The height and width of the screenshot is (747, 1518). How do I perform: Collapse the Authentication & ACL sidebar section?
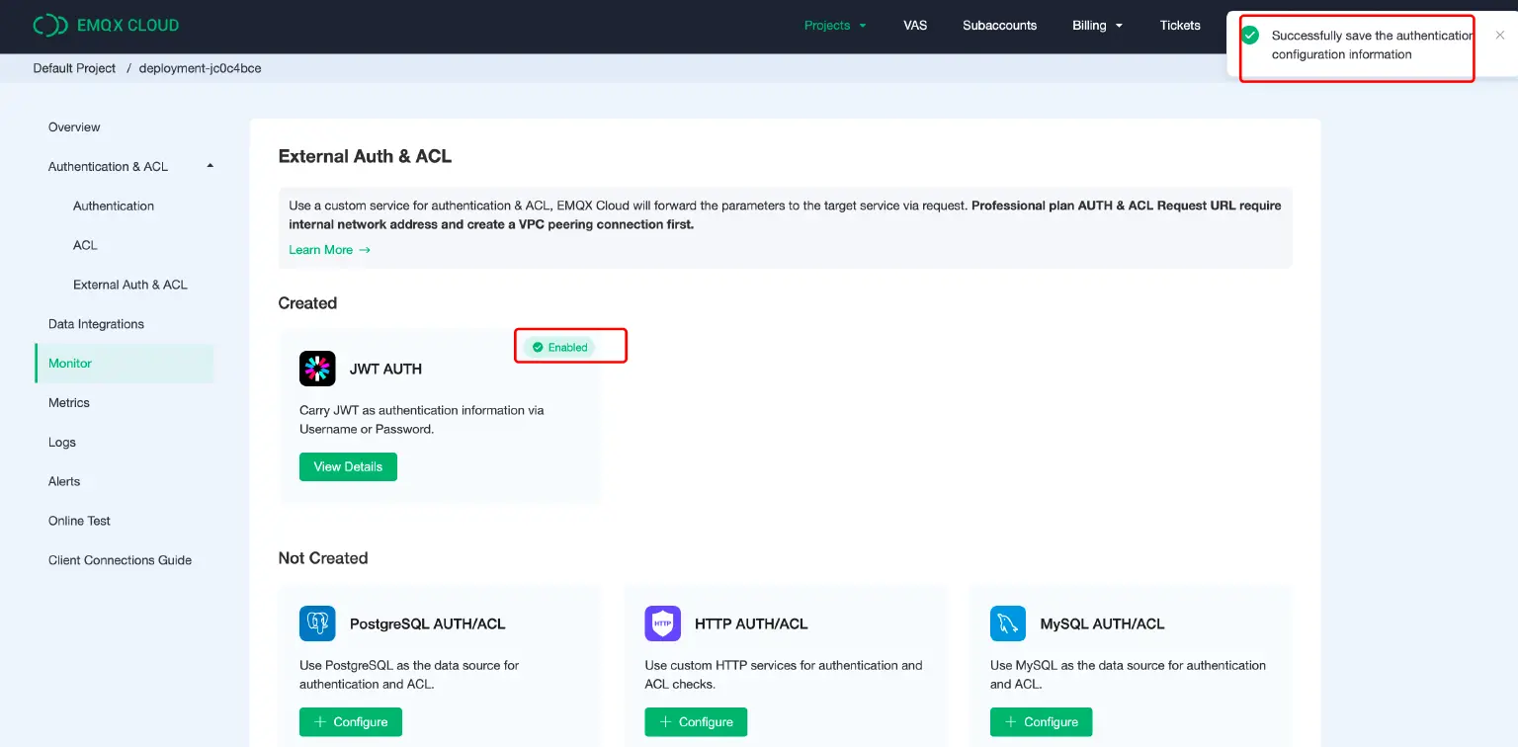(x=210, y=166)
